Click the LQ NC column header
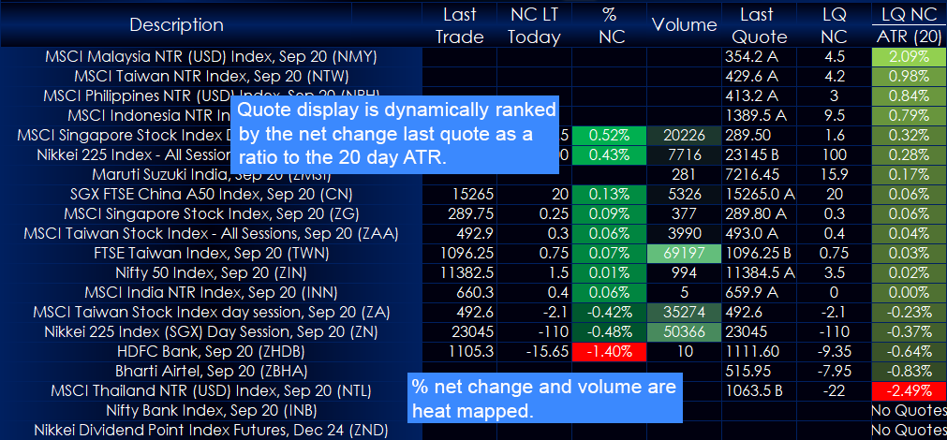This screenshot has height=440, width=947. pyautogui.click(x=834, y=24)
